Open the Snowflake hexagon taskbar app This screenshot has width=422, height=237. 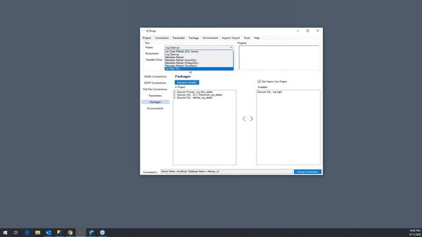point(102,232)
